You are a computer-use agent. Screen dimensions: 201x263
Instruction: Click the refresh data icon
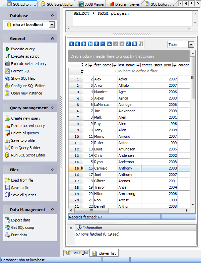pyautogui.click(x=128, y=44)
